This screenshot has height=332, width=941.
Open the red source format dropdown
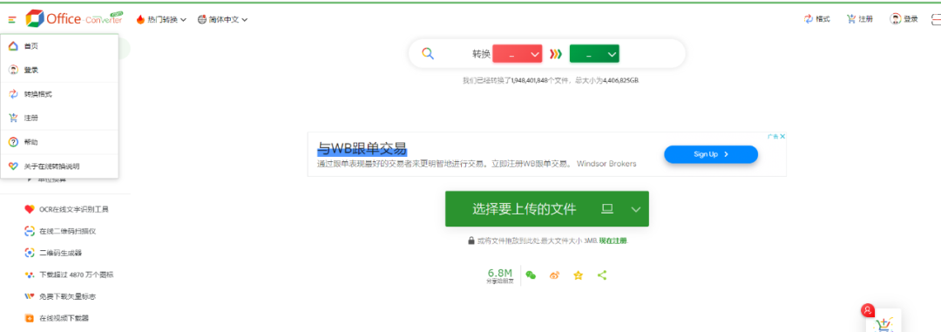[x=518, y=54]
